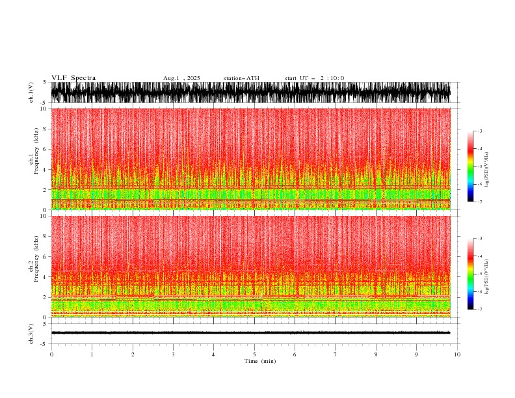Screen dimensions: 515x398
Task: Click time axis tick label "5"
Action: (x=254, y=354)
